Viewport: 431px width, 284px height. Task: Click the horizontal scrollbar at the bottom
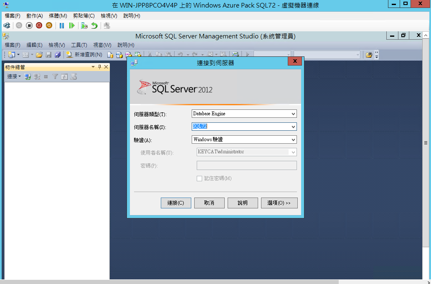169,282
